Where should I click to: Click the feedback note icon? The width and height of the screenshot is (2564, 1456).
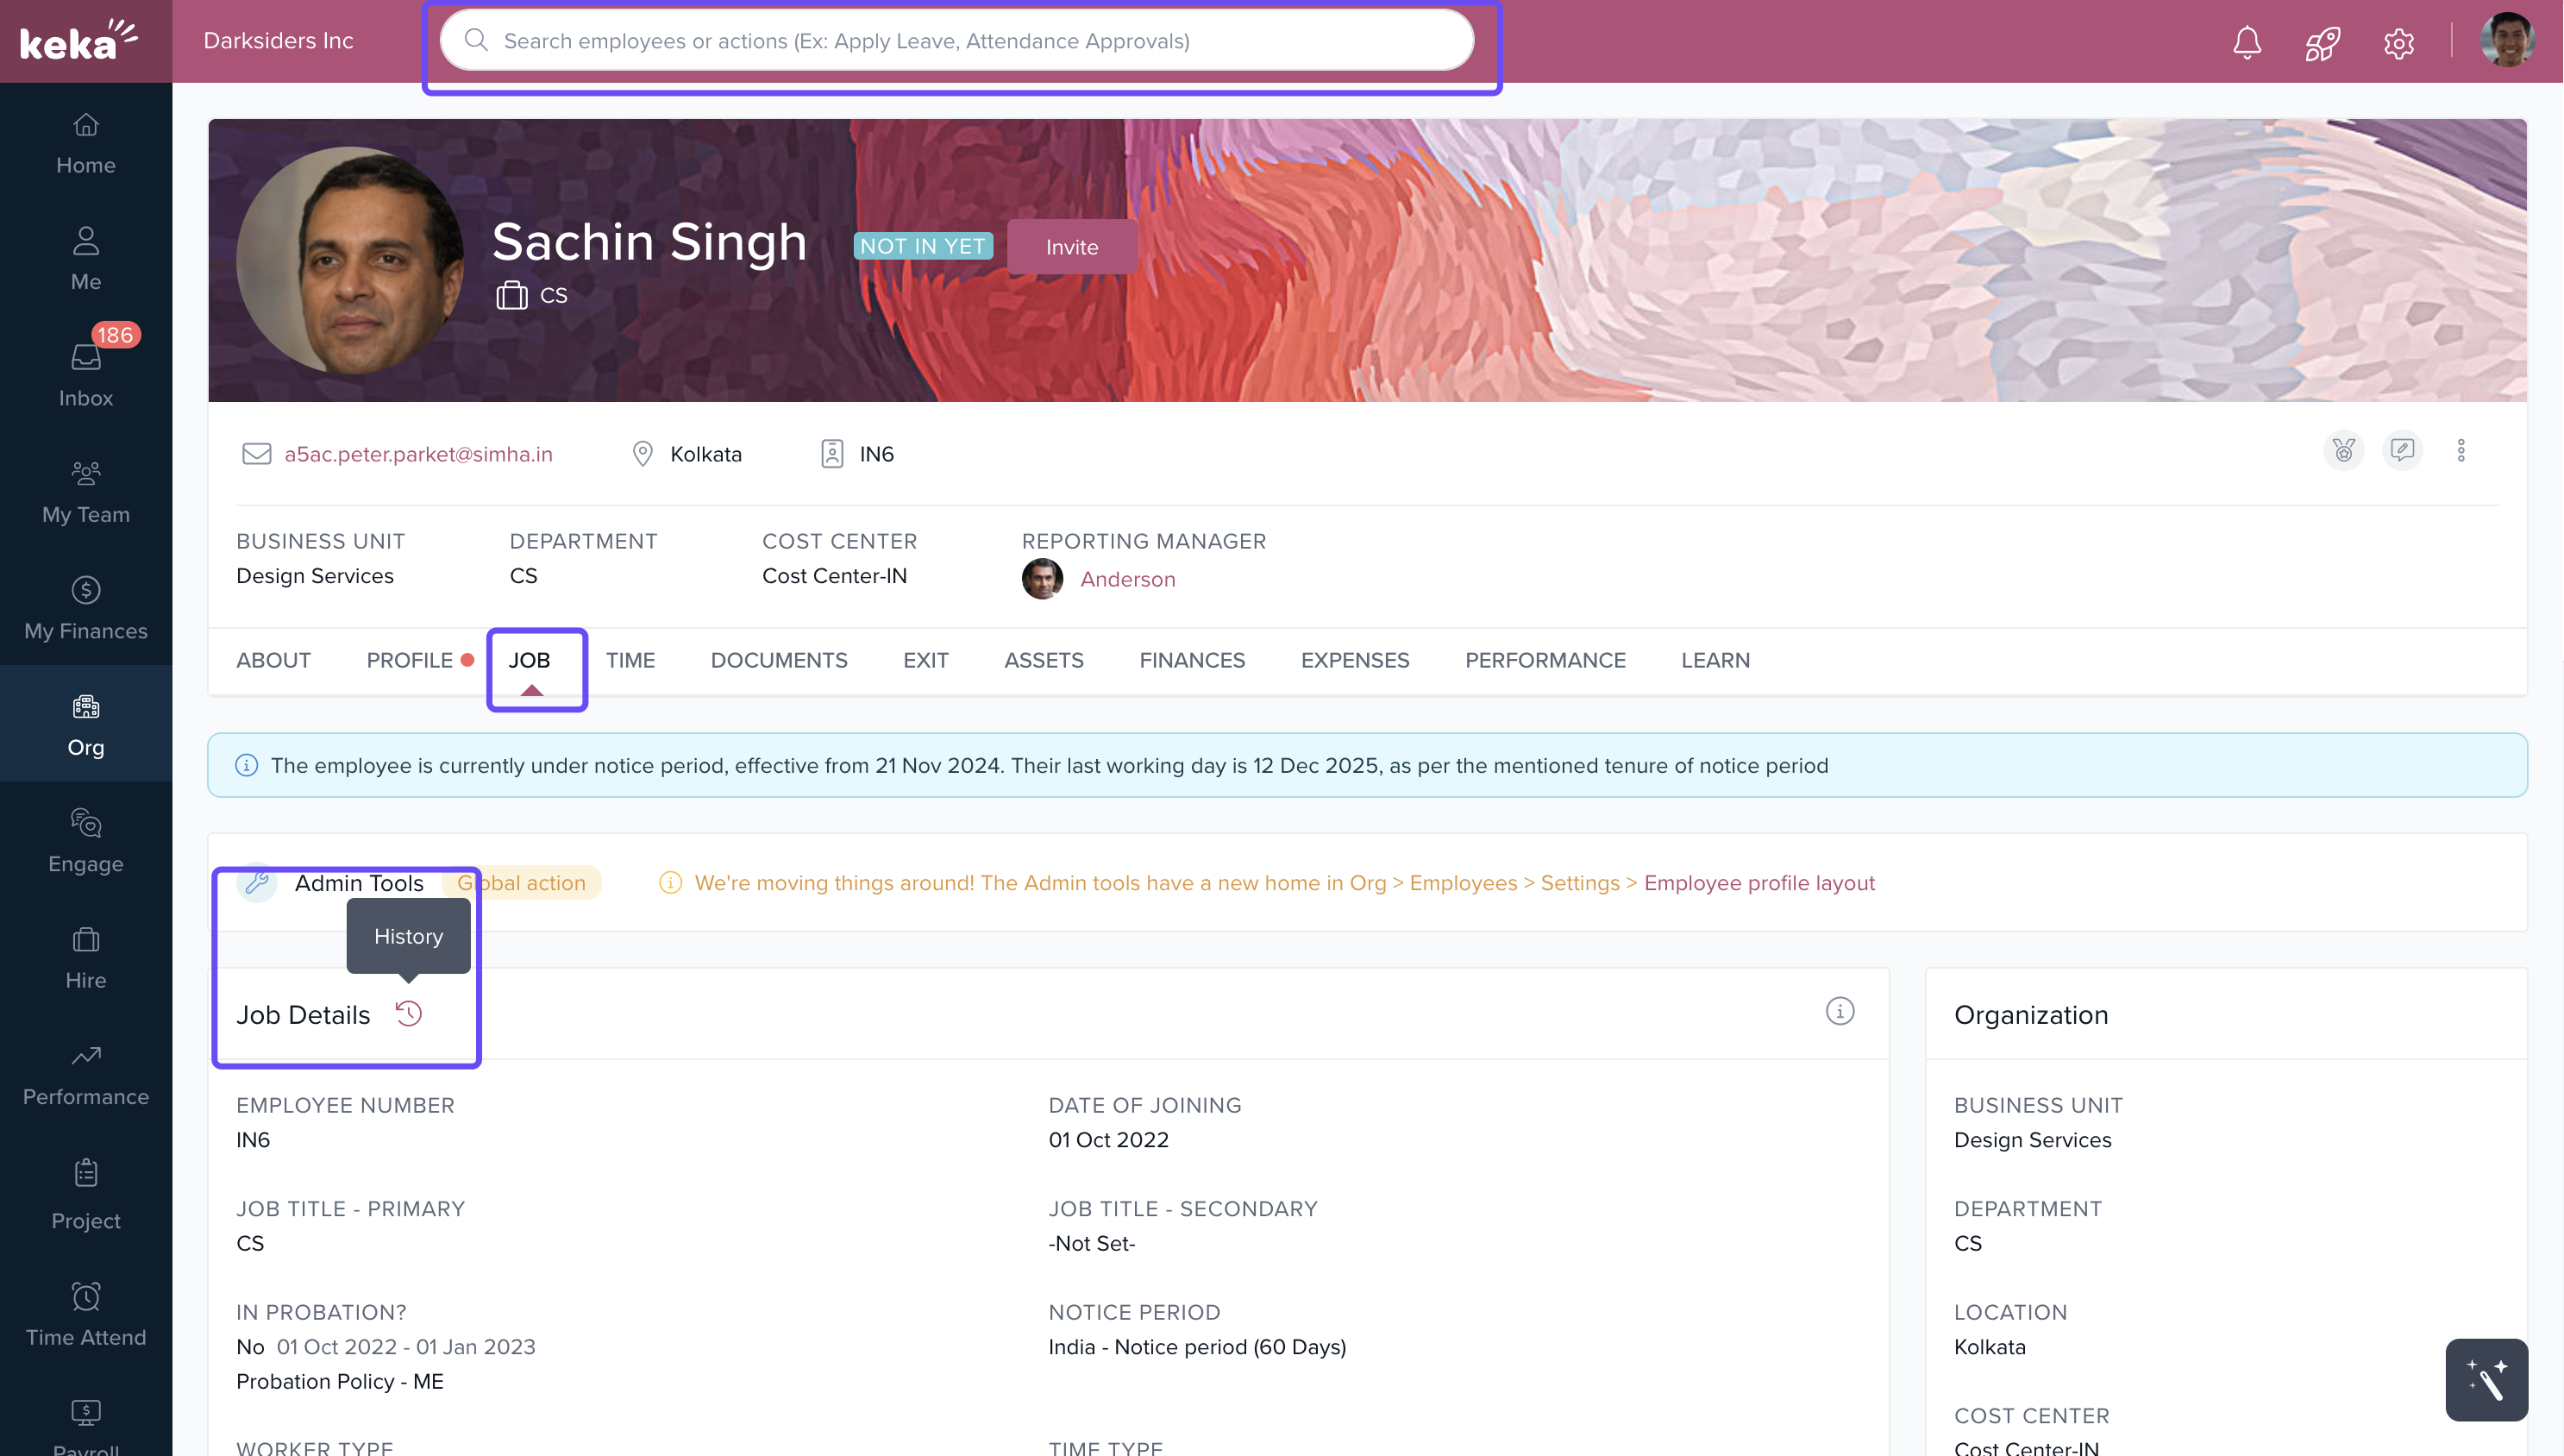(2402, 450)
